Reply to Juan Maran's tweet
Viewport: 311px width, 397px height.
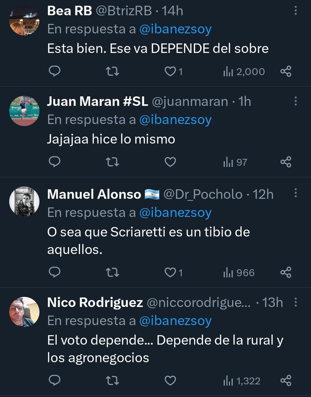tap(54, 162)
